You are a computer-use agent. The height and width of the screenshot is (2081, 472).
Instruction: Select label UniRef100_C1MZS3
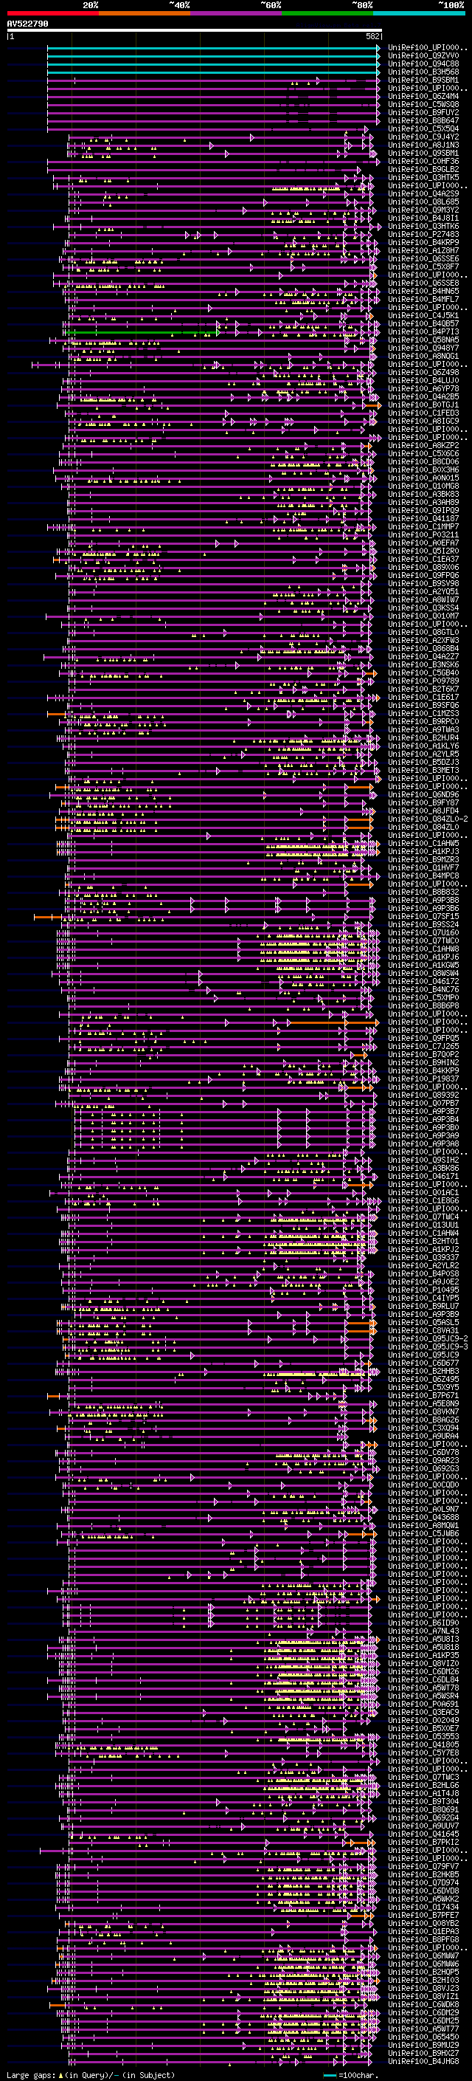click(x=423, y=713)
